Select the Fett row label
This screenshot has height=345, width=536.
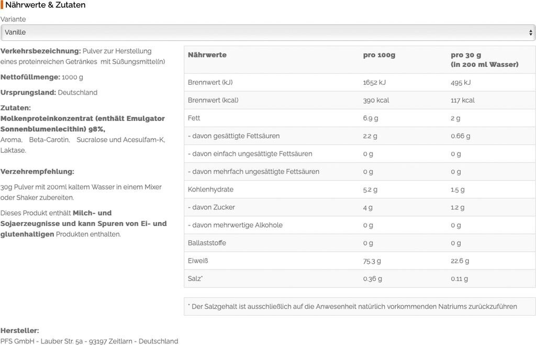194,118
